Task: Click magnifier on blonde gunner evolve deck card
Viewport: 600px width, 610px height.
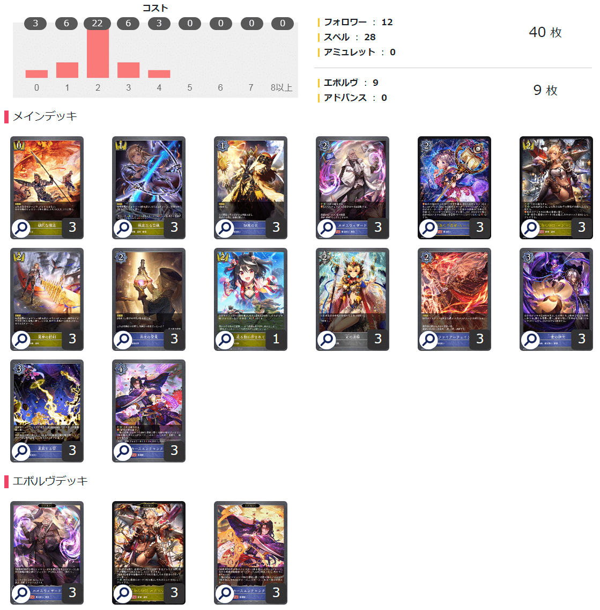Action: [x=123, y=594]
